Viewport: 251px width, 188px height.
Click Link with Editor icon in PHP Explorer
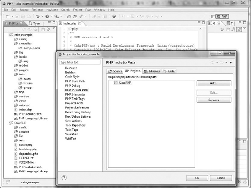tap(48, 29)
